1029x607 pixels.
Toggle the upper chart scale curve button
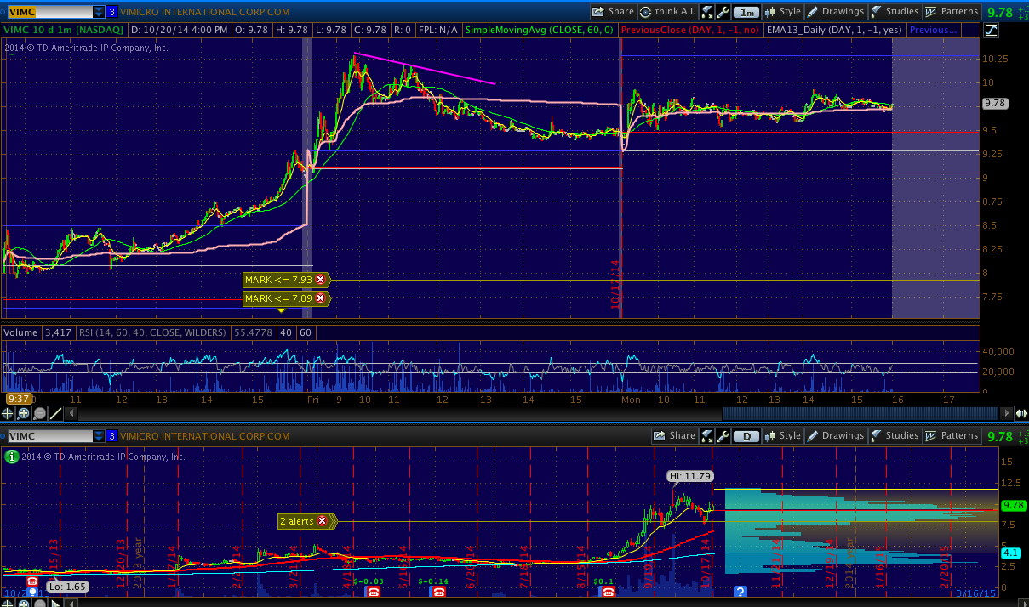pyautogui.click(x=991, y=31)
